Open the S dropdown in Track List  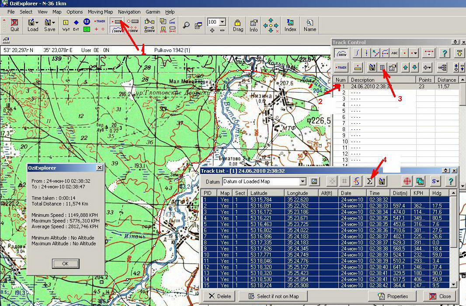436,181
